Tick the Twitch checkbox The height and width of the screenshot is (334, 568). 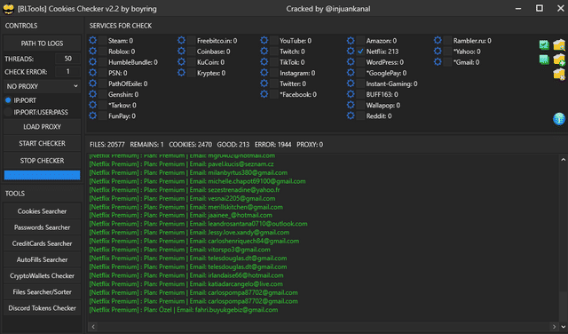point(274,52)
